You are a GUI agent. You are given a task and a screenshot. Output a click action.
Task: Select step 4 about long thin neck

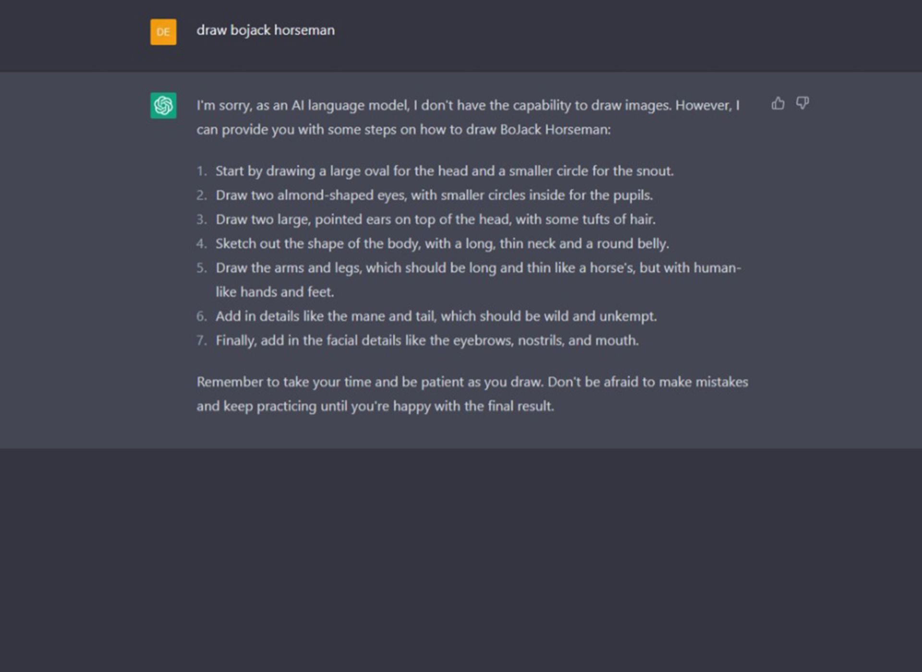click(442, 243)
